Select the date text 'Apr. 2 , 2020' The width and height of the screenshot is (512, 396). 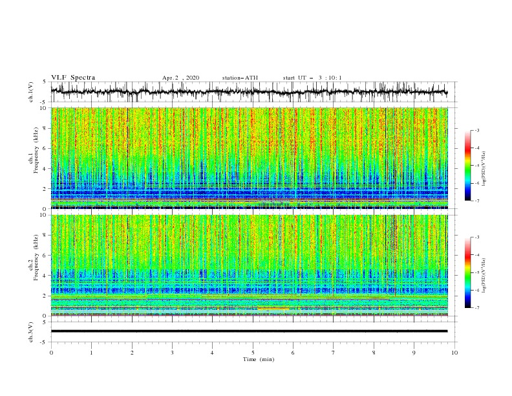click(180, 78)
